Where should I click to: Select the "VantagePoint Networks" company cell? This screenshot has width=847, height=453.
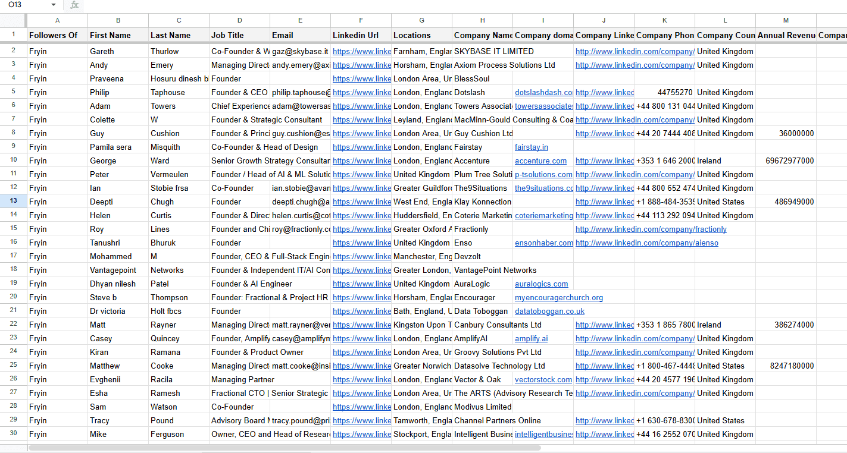tap(482, 270)
